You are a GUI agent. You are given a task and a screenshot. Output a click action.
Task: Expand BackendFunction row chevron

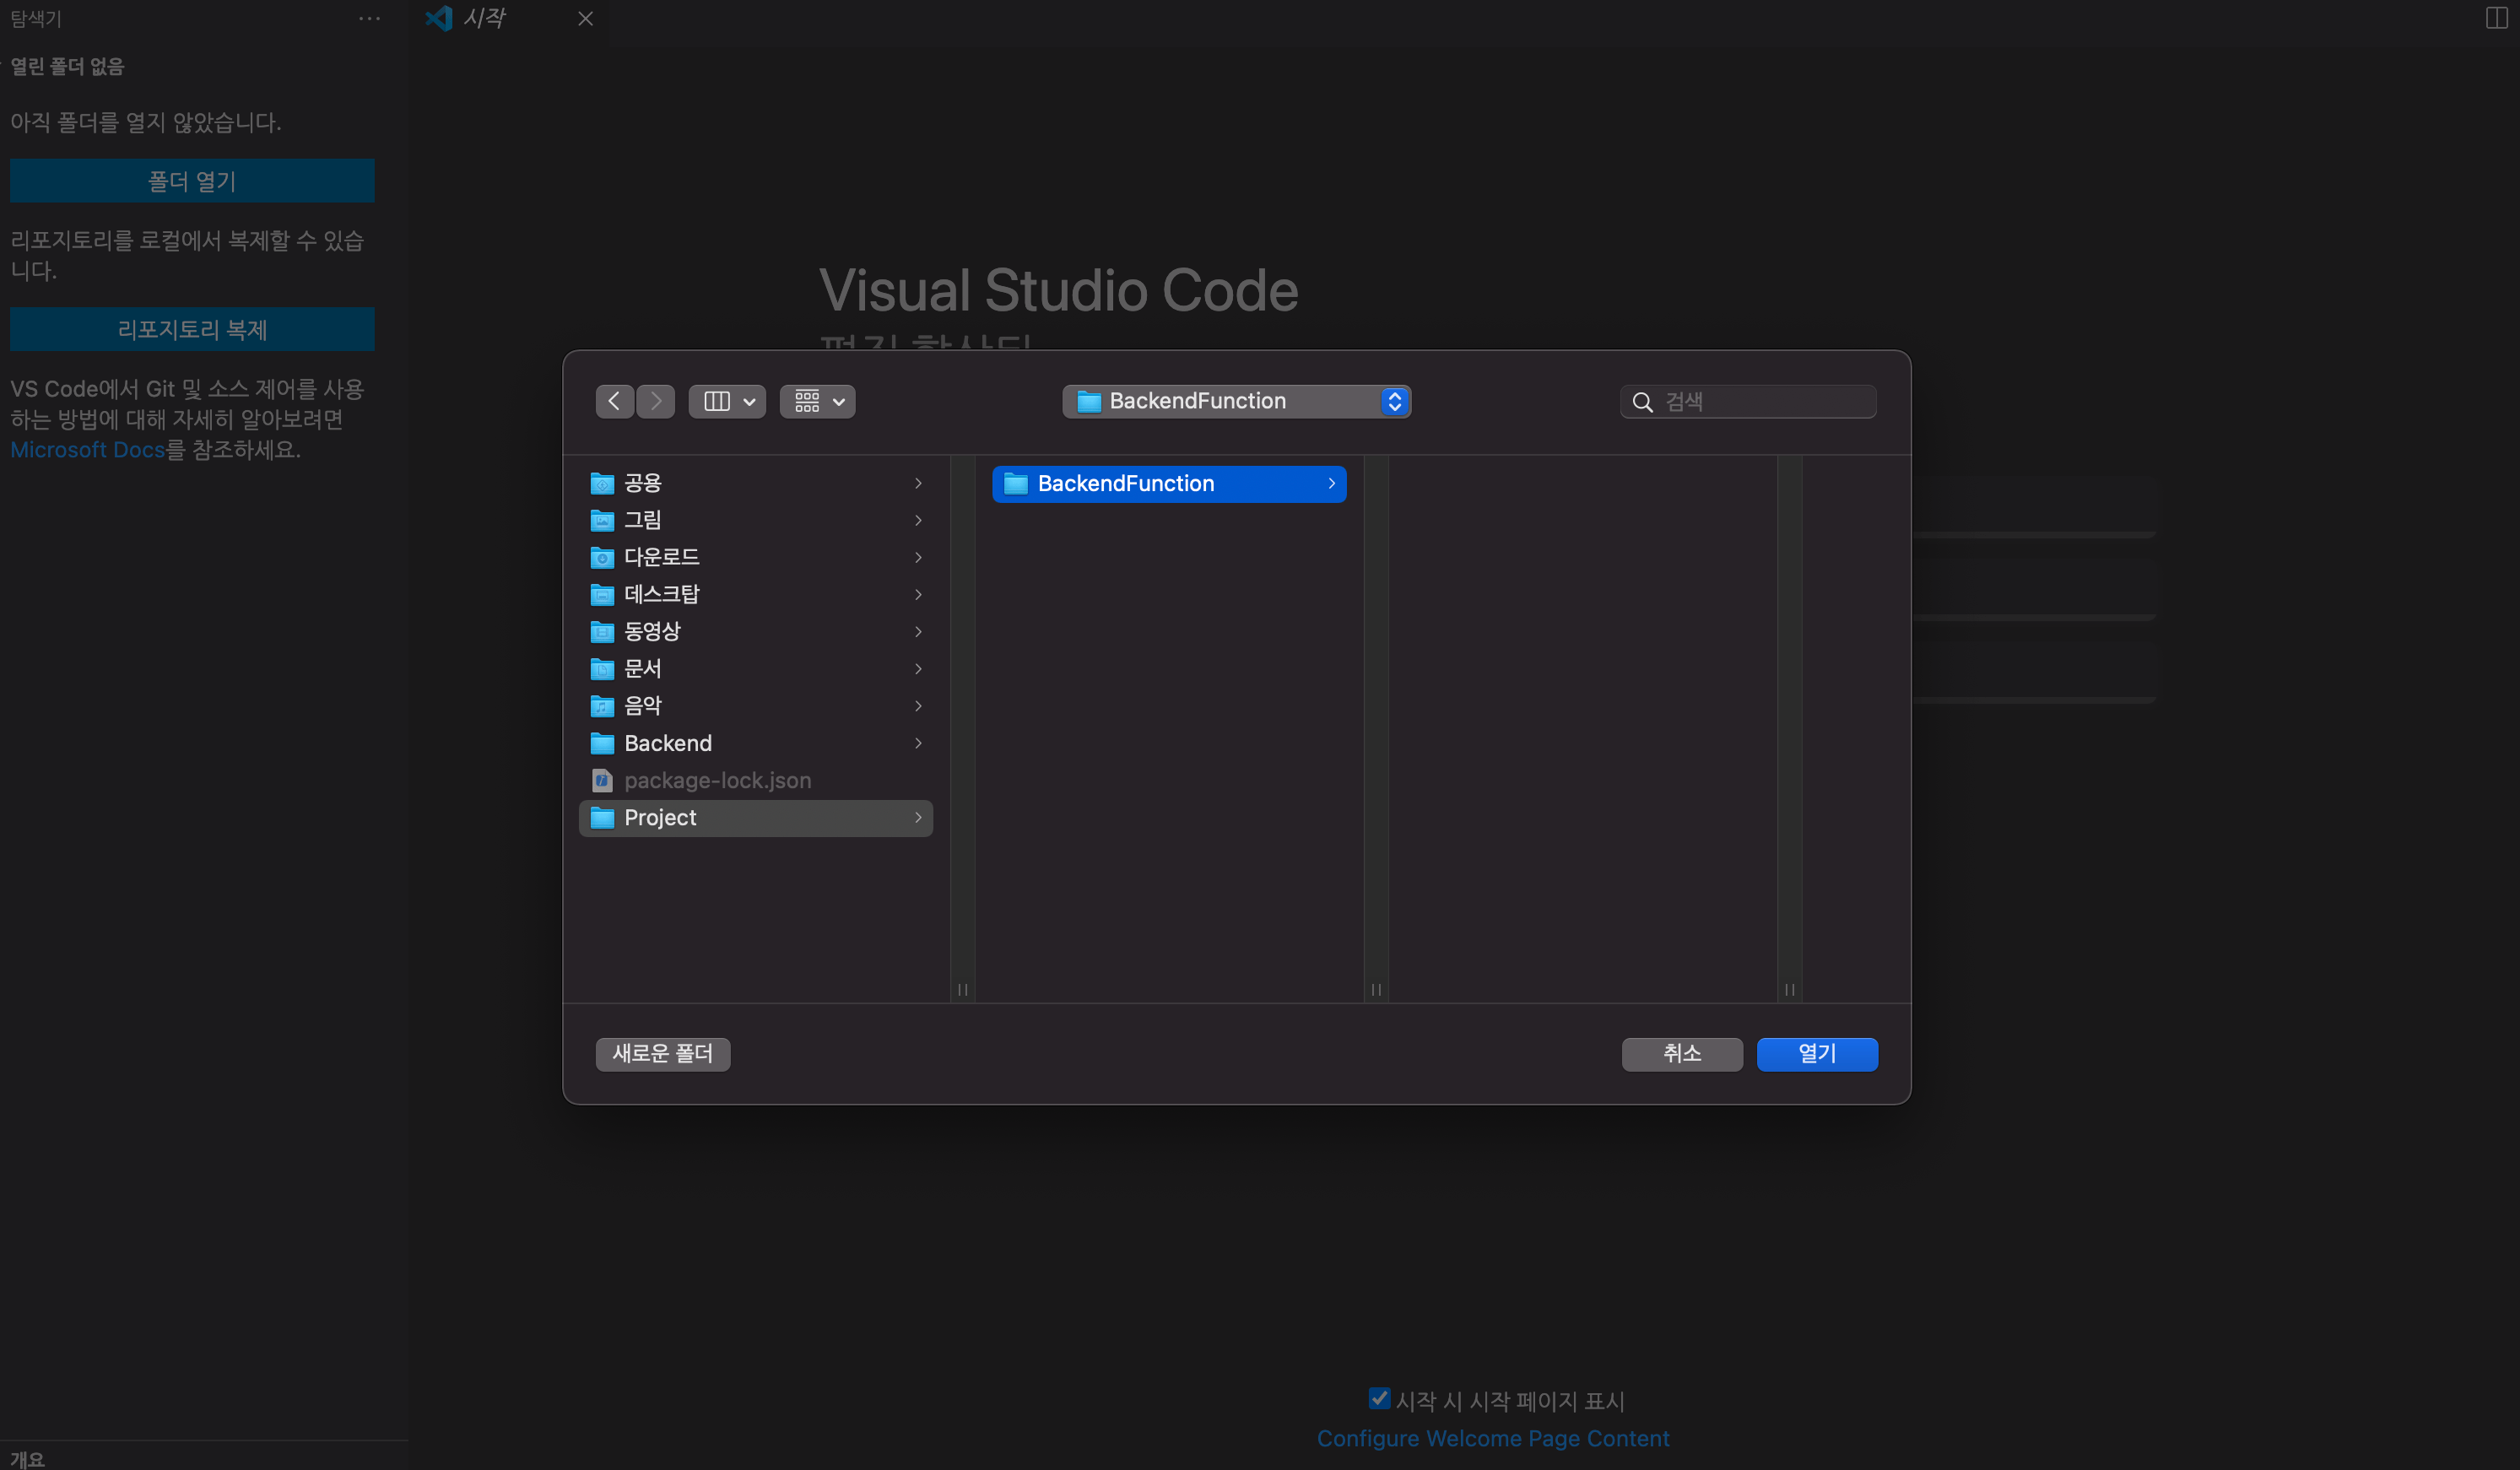(x=1331, y=484)
